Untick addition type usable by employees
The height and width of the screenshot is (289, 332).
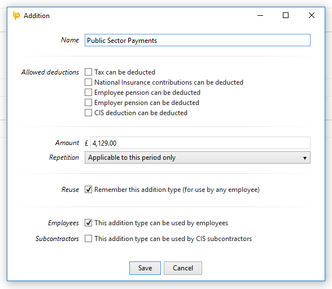[88, 223]
